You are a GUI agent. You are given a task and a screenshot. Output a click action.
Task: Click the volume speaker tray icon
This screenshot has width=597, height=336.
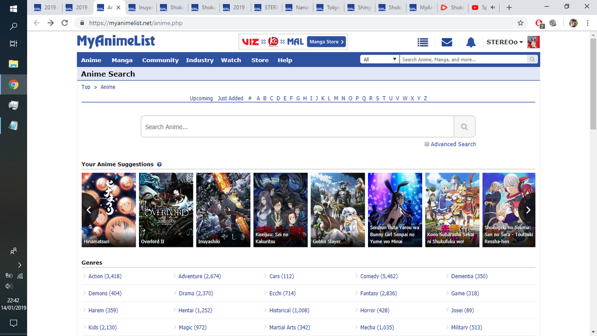8,286
